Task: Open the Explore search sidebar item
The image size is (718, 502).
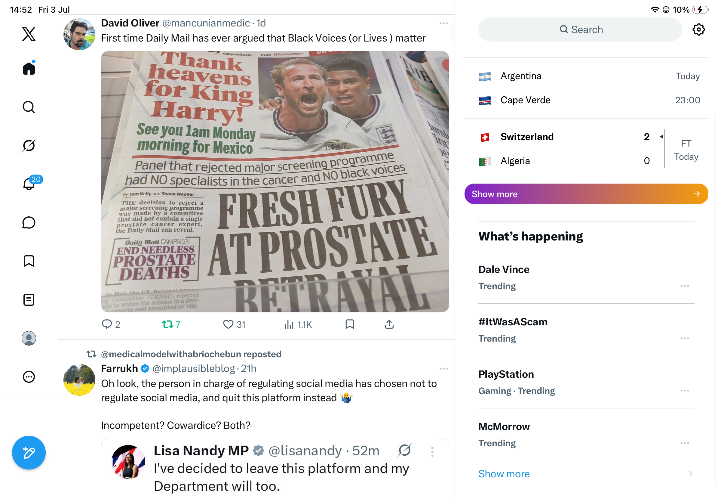Action: click(29, 107)
